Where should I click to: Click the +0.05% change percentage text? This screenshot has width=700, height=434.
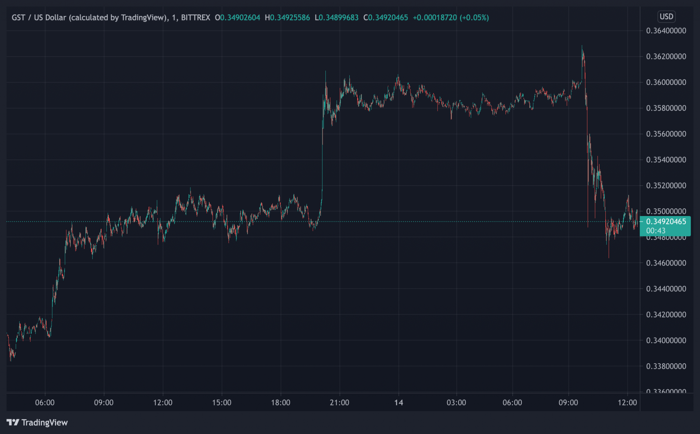(x=474, y=17)
